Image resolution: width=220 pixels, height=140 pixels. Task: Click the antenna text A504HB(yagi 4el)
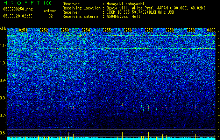click(123, 16)
